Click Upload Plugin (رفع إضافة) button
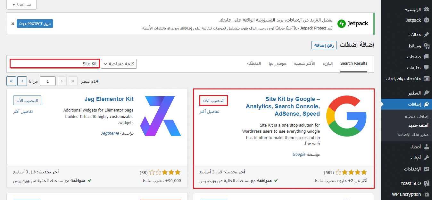Image resolution: width=432 pixels, height=200 pixels. [x=324, y=45]
